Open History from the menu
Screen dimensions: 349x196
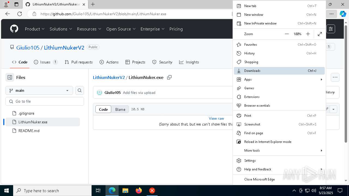click(279, 53)
